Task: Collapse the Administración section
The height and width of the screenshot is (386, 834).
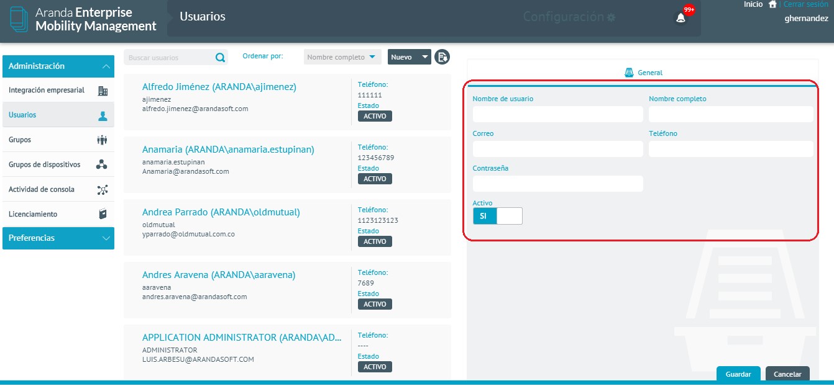Action: point(58,66)
